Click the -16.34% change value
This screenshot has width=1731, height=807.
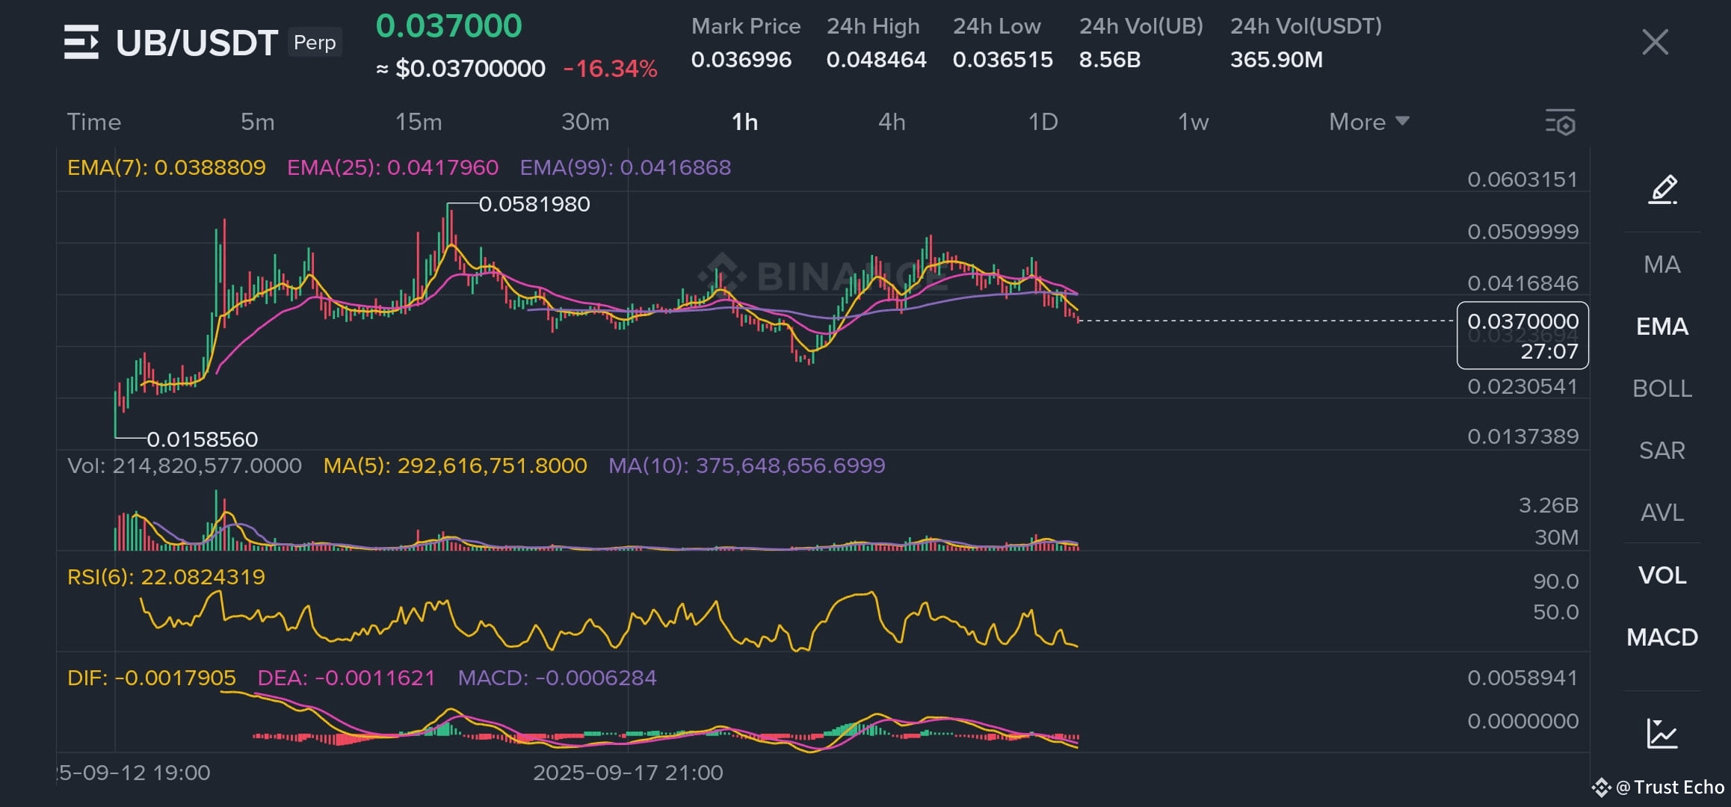tap(610, 69)
